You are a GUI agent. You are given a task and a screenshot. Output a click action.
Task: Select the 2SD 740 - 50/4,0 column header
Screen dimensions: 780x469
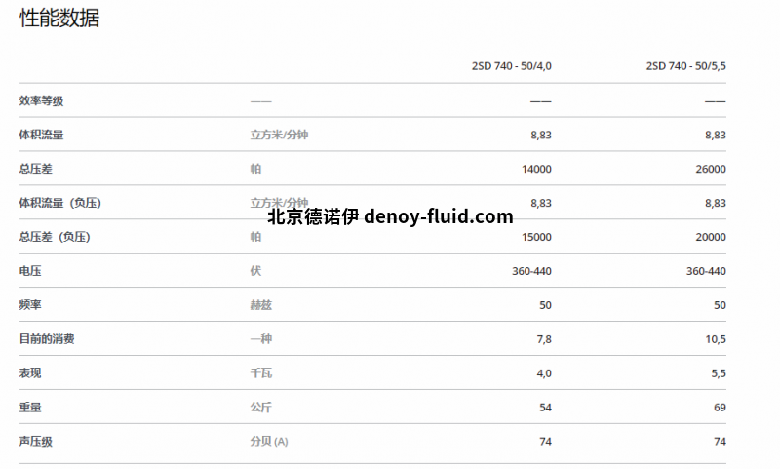tap(511, 66)
